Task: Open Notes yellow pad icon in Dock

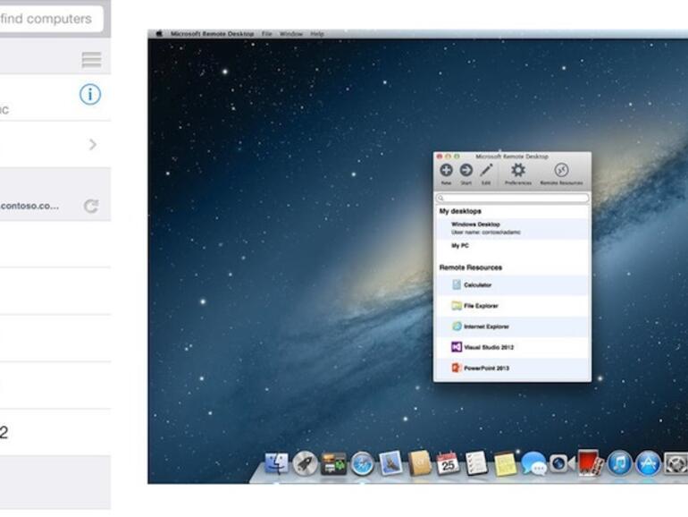Action: [x=505, y=465]
